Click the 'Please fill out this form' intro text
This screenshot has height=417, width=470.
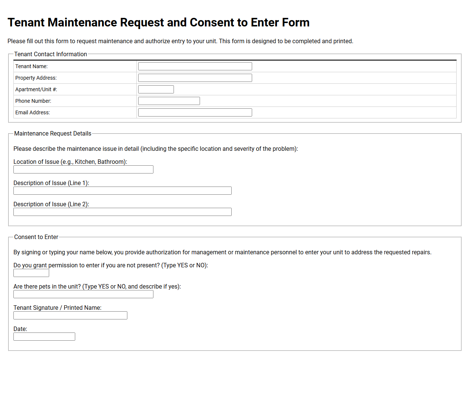coord(180,41)
